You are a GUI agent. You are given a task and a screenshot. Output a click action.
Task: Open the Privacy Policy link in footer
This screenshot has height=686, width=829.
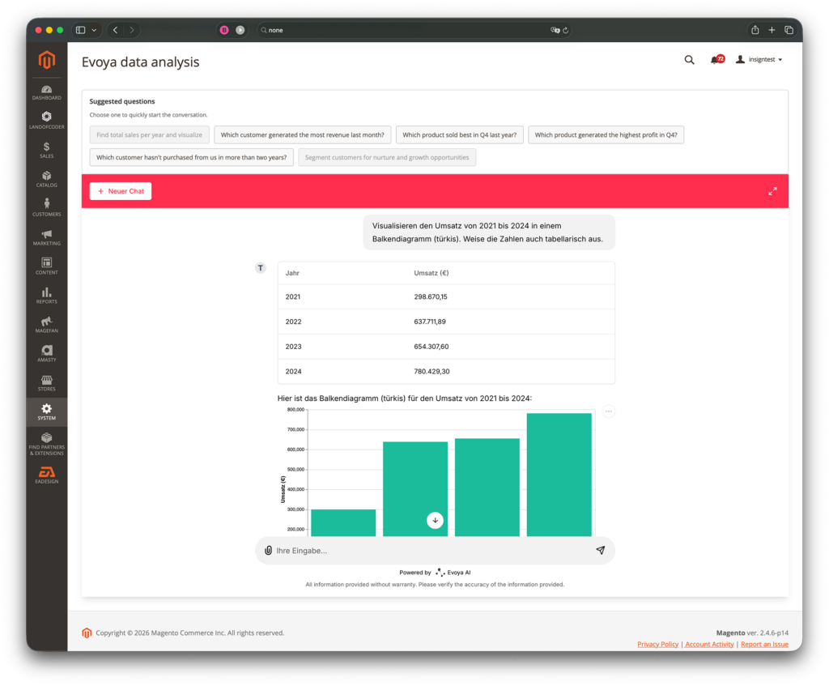click(657, 644)
